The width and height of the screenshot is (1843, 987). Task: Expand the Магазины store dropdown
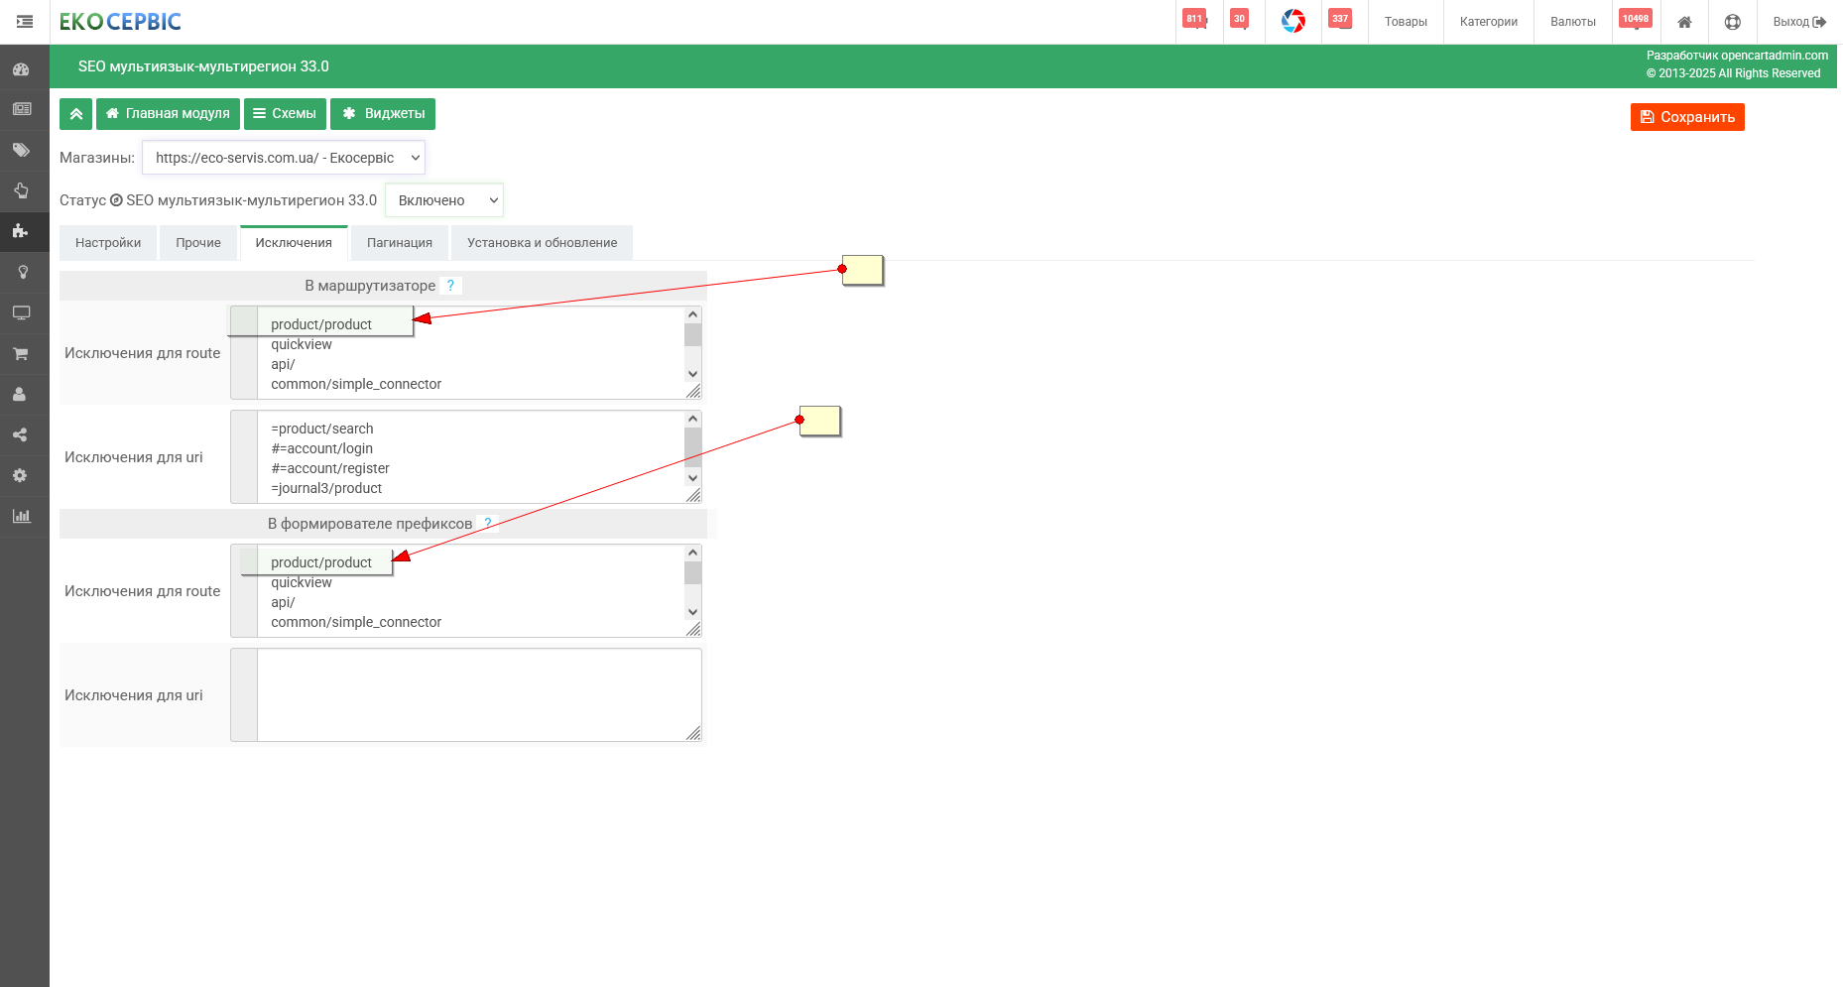click(x=284, y=158)
